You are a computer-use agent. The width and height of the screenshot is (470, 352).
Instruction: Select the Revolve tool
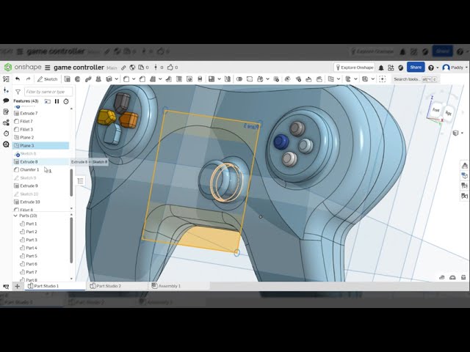pyautogui.click(x=78, y=79)
